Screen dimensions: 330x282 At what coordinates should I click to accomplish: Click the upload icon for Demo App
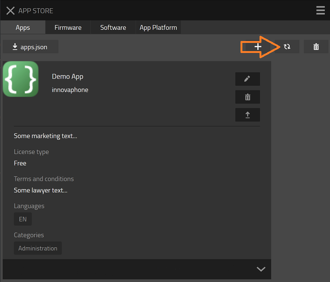click(x=247, y=115)
